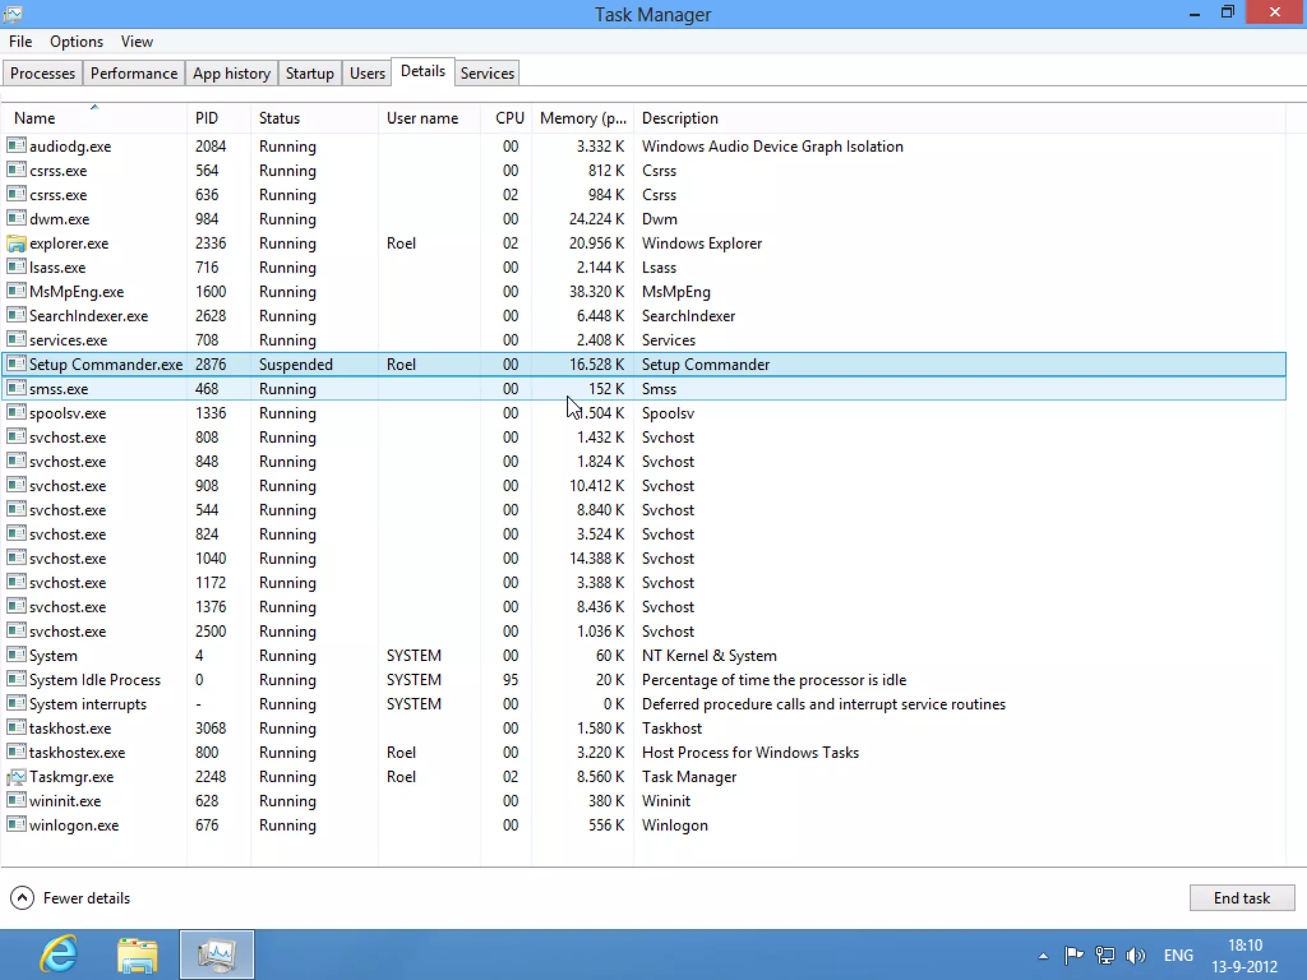Click the lsass.exe process icon
This screenshot has height=980, width=1307.
(17, 267)
